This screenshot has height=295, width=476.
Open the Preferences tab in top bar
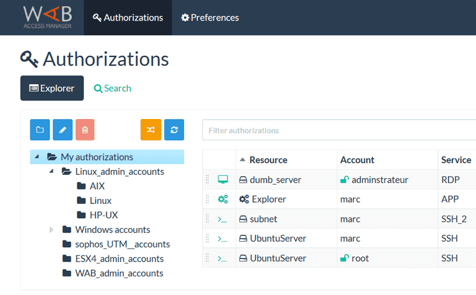point(210,17)
